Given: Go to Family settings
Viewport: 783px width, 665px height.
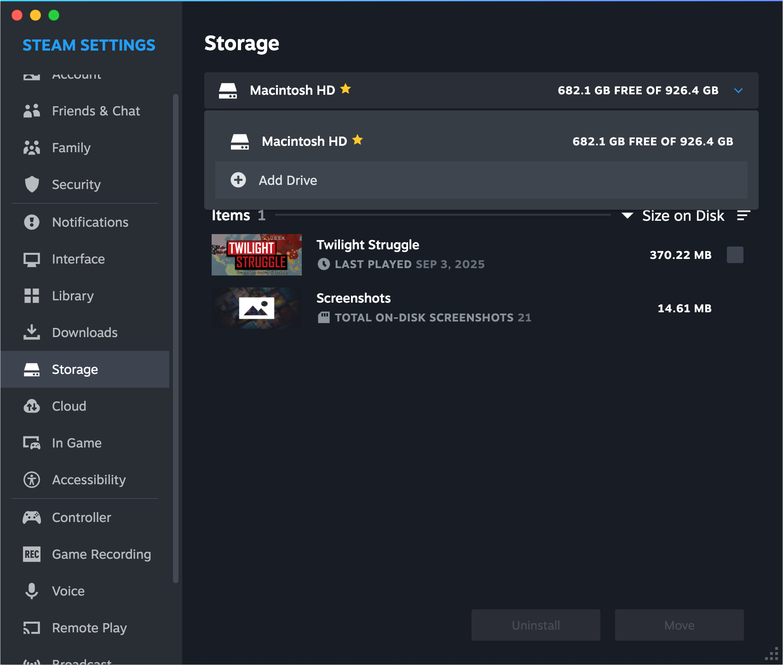Looking at the screenshot, I should [x=85, y=148].
